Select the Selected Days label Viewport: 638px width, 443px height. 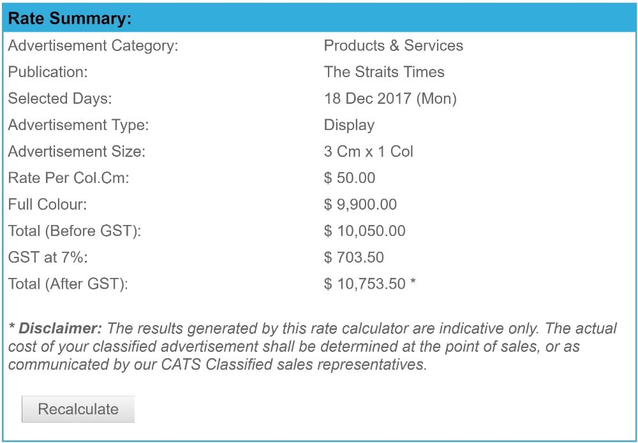tap(59, 98)
